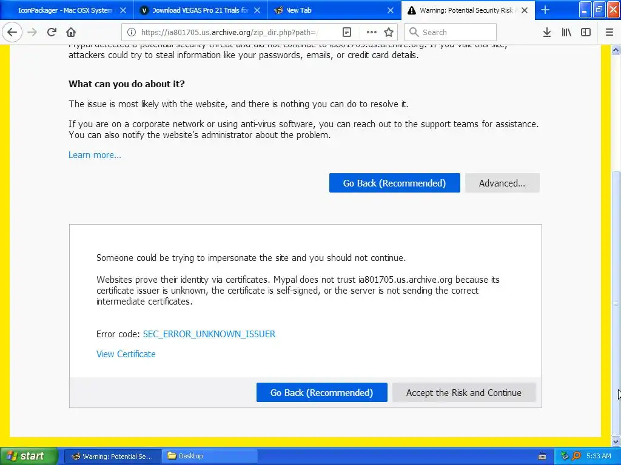Image resolution: width=621 pixels, height=465 pixels.
Task: Click scrollbar up arrow
Action: 616,50
